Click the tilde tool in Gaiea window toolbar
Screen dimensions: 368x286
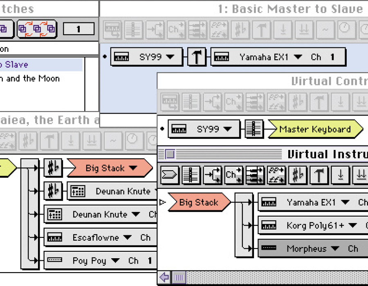pyautogui.click(x=113, y=141)
